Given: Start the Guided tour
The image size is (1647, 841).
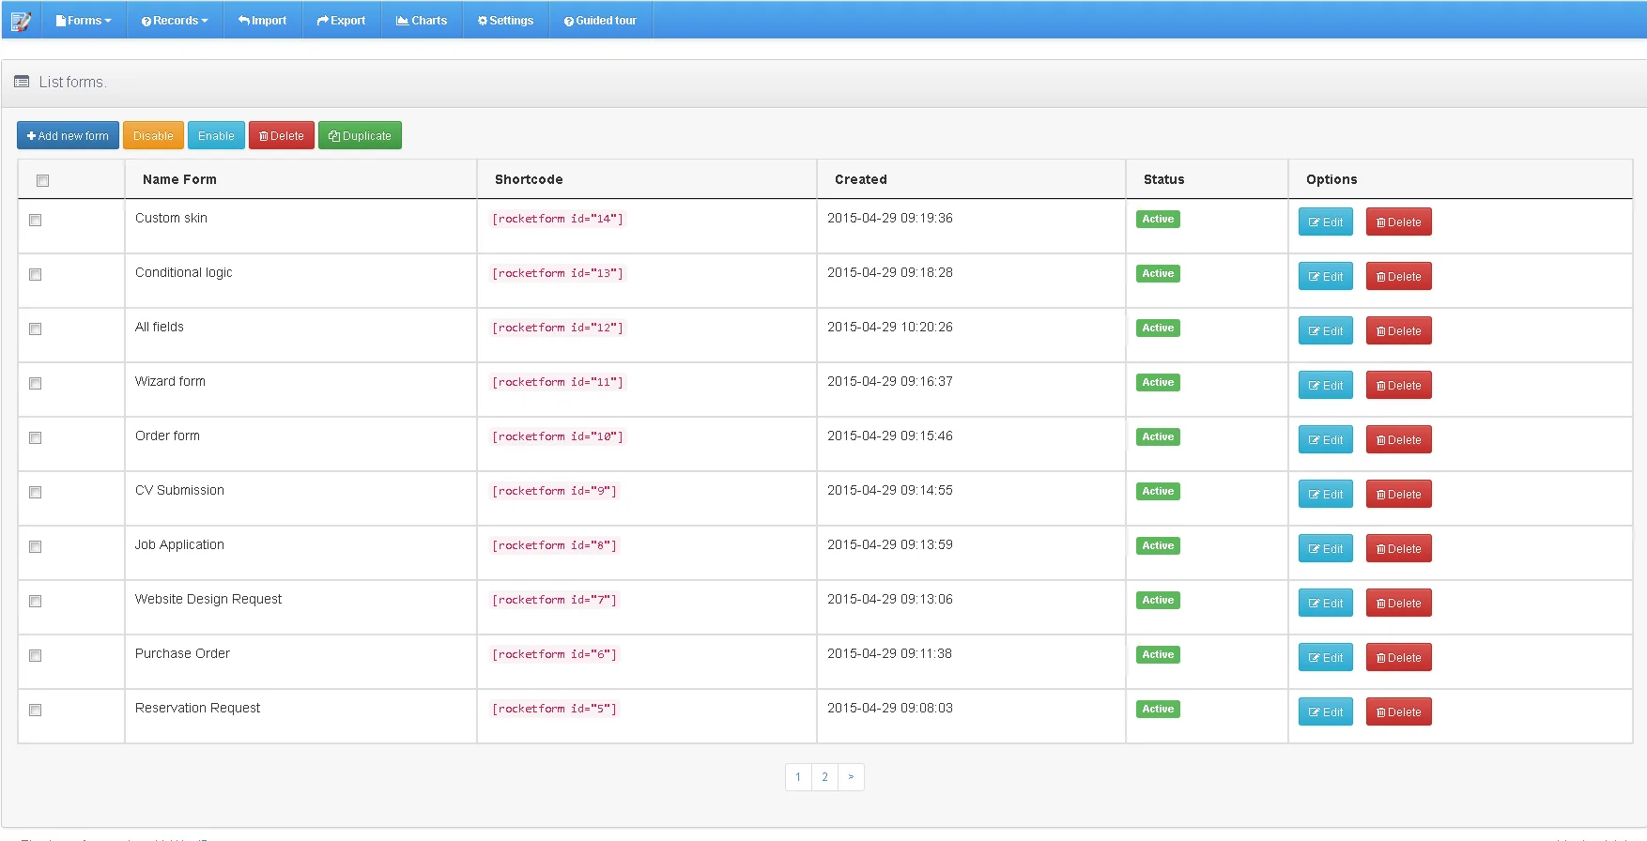Looking at the screenshot, I should tap(600, 20).
